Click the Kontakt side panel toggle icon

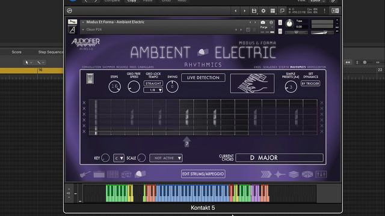coord(335,11)
